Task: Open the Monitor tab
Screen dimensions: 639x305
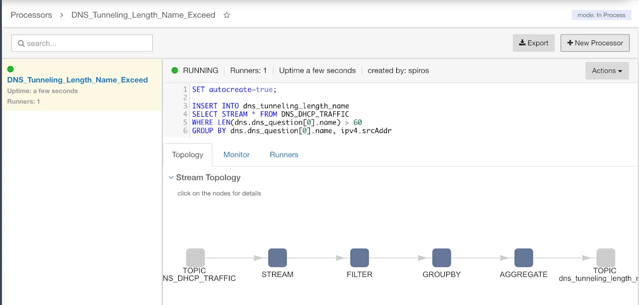Action: (x=237, y=154)
